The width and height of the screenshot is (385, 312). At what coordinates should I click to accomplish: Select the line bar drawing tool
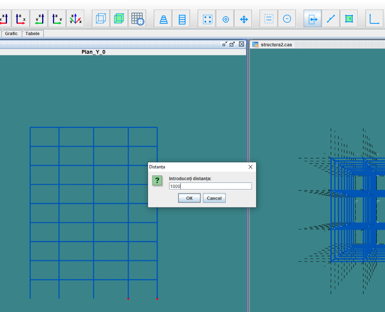[331, 19]
